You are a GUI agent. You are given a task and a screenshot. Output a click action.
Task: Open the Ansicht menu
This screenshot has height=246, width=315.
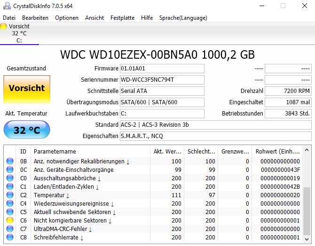[x=94, y=18]
